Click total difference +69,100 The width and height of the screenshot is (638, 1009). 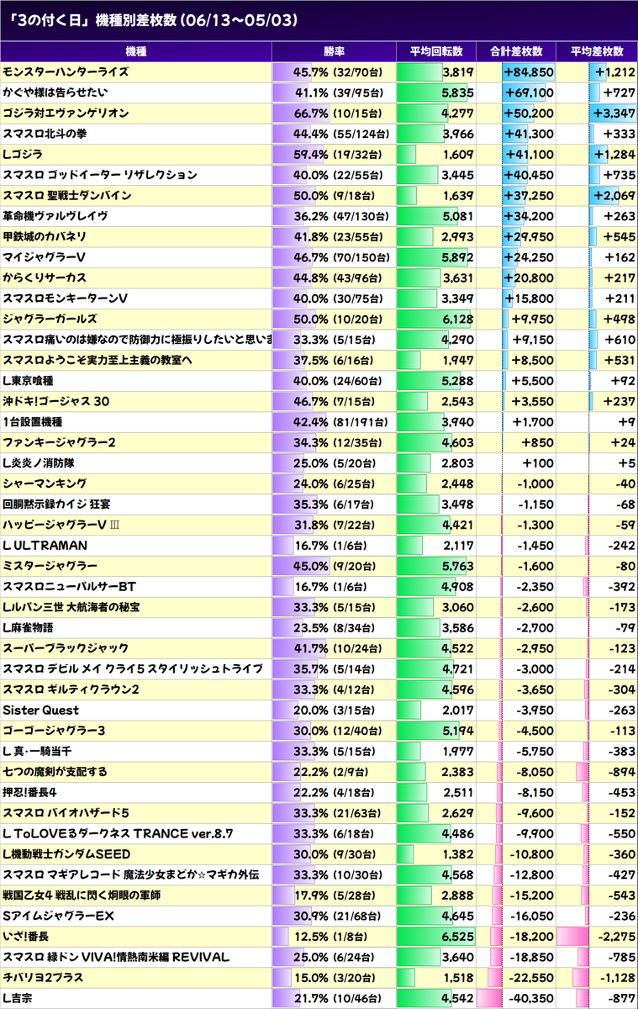[528, 92]
